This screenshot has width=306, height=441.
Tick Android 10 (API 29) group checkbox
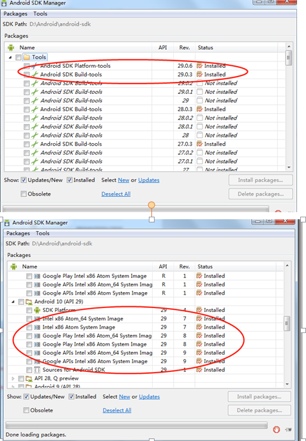pyautogui.click(x=21, y=302)
